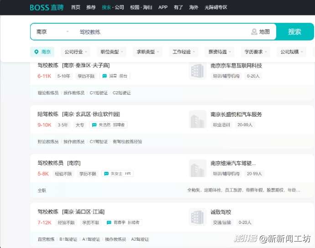This screenshot has width=315, height=248.
Task: Click 南京京车易互联网科技 company logo icon
Action: (197, 71)
